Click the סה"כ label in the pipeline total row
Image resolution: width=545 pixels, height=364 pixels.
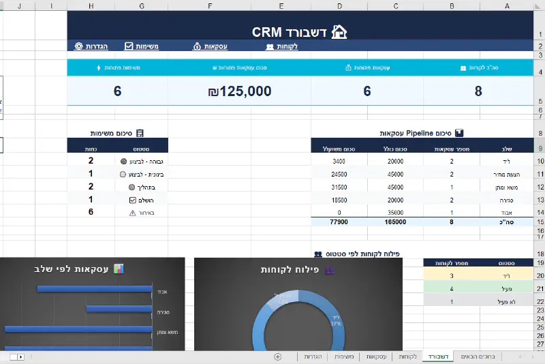pos(506,222)
